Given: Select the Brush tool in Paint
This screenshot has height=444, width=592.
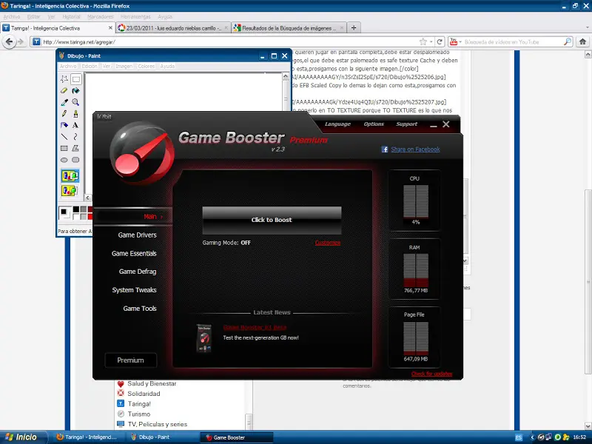Looking at the screenshot, I should [76, 114].
